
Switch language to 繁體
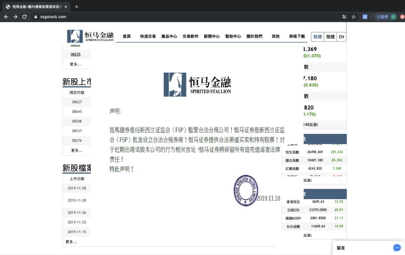pos(318,37)
